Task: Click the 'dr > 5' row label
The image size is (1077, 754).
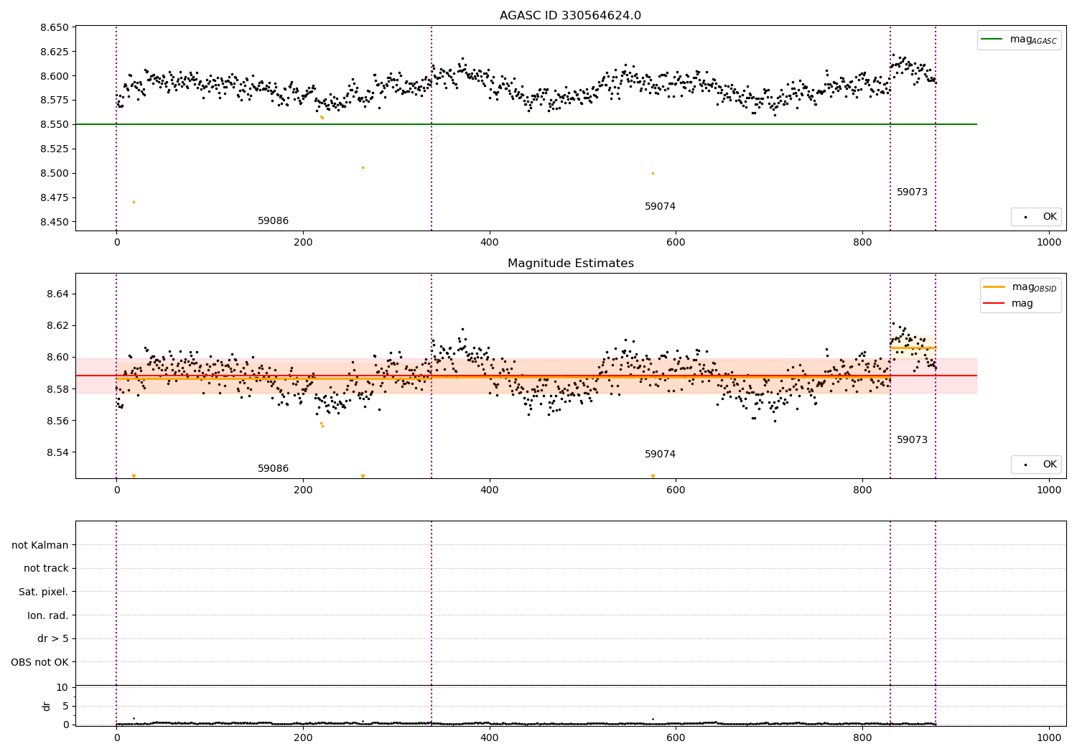Action: [53, 639]
